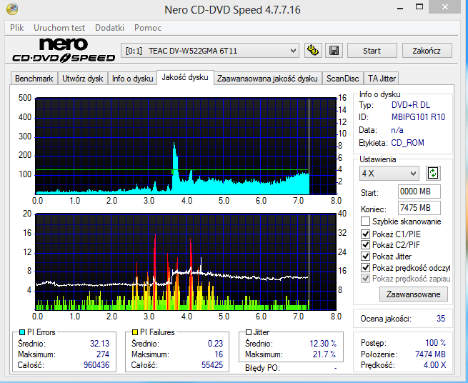Minimize the Nero CD-DVD Speed window
This screenshot has height=383, width=468.
400,7
